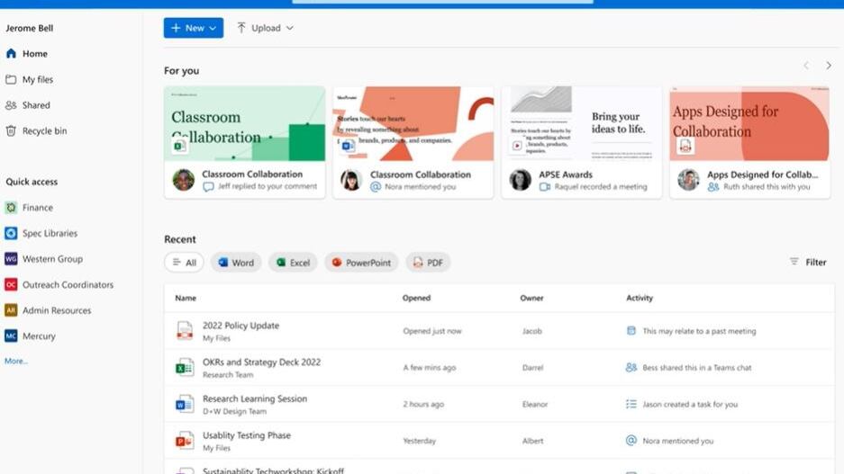Open Spec Libraries icon in Quick access

(x=11, y=233)
